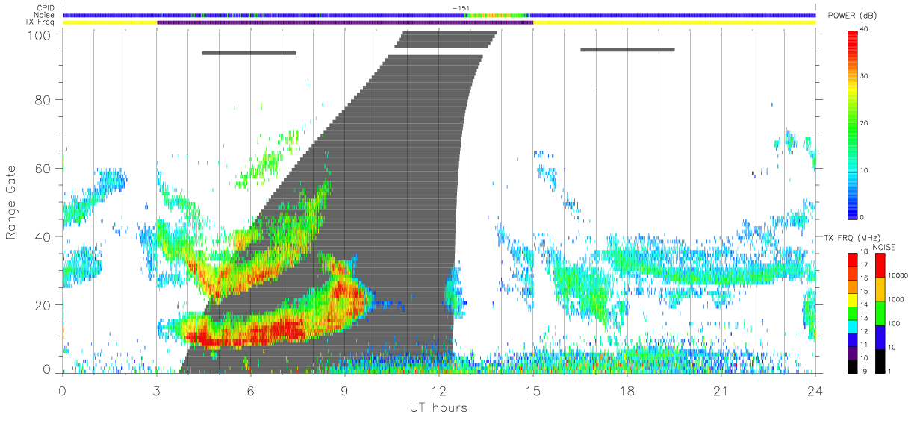Click the purple section of TX Freq strip

pyautogui.click(x=345, y=22)
